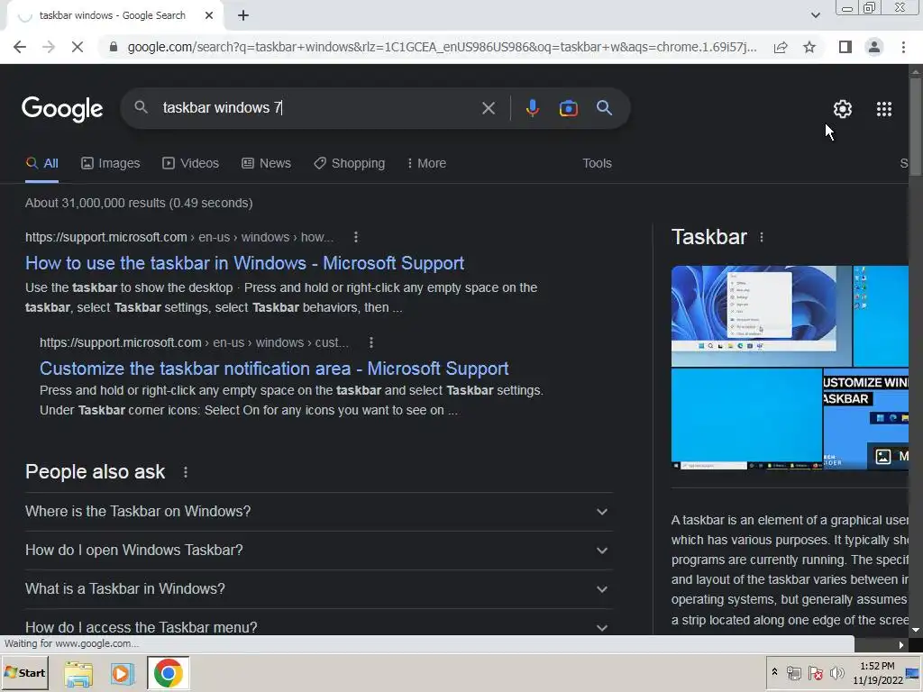The image size is (923, 692).
Task: Open Google quick settings gear
Action: click(843, 109)
